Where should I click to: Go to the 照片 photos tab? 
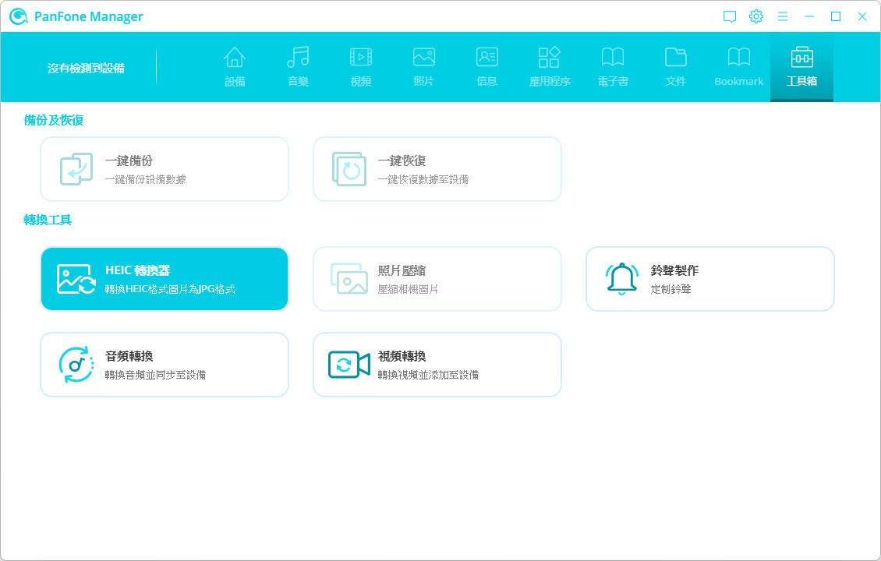(x=423, y=67)
